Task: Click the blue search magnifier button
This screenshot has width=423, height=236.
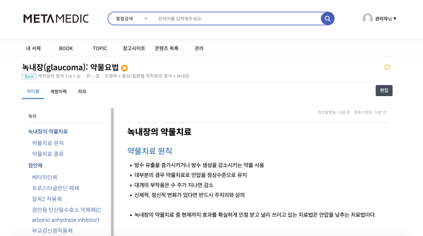Action: pyautogui.click(x=327, y=18)
